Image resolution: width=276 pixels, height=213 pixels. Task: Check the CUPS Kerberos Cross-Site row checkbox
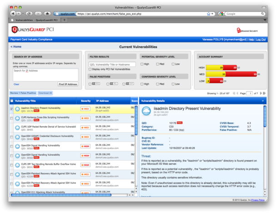pyautogui.click(x=12, y=118)
